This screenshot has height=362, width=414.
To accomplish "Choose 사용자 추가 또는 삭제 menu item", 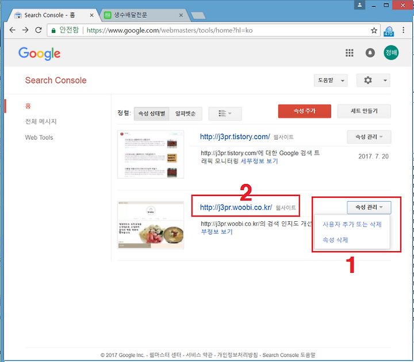I will [352, 225].
